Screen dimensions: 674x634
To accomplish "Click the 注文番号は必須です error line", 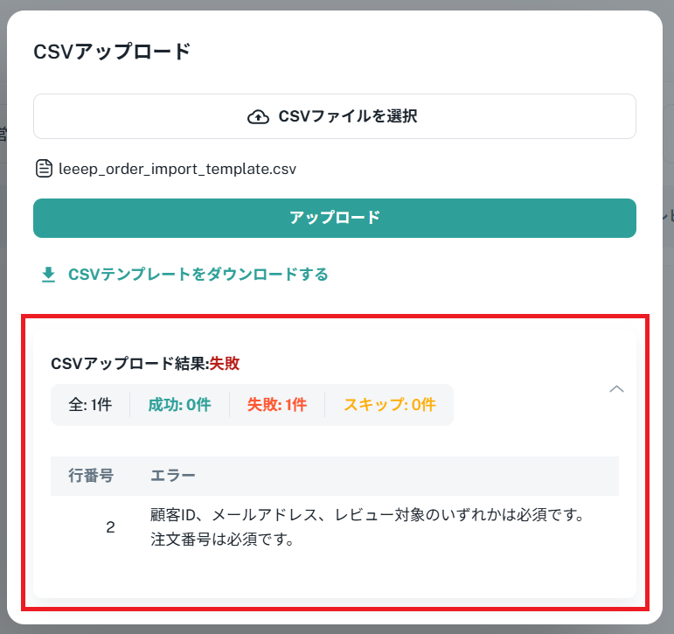I will 221,540.
